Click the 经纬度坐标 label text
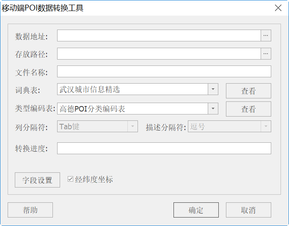The image size is (289, 226). point(94,180)
